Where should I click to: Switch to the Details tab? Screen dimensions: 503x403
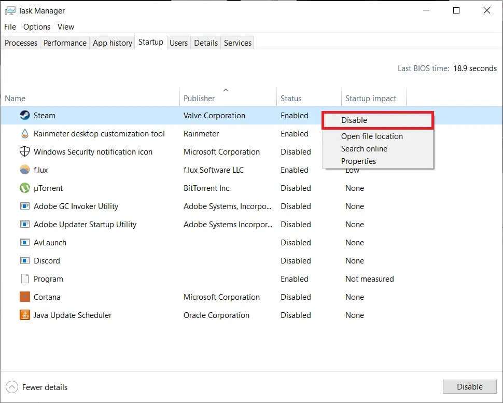tap(206, 43)
